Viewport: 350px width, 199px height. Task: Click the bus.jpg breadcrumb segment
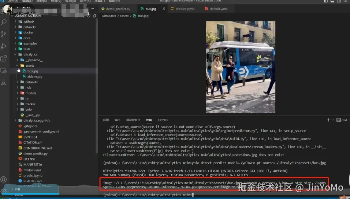pyautogui.click(x=141, y=16)
